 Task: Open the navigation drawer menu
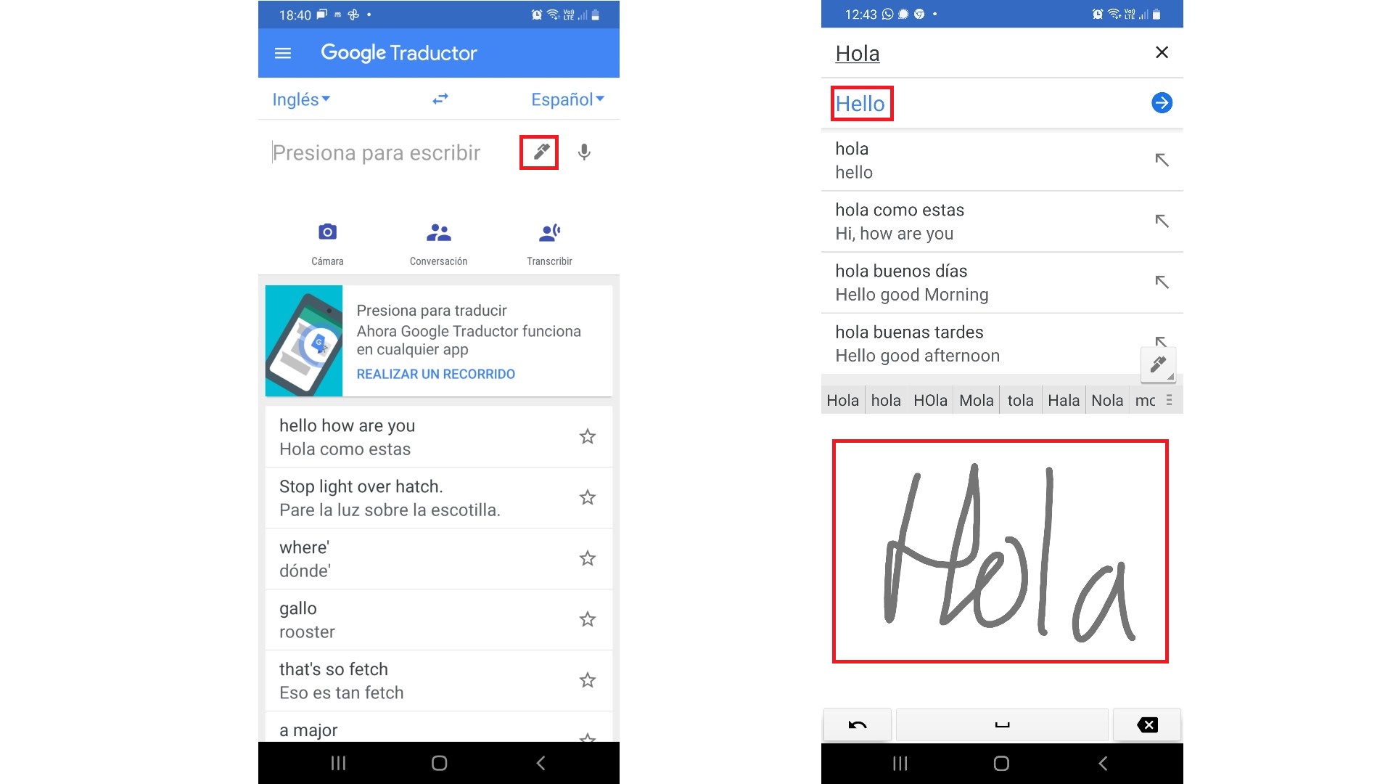click(283, 52)
